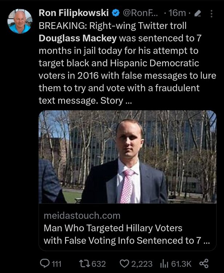Viewport: 224px width, 273px height.
Task: Open the three-dot more options menu
Action: tap(211, 13)
